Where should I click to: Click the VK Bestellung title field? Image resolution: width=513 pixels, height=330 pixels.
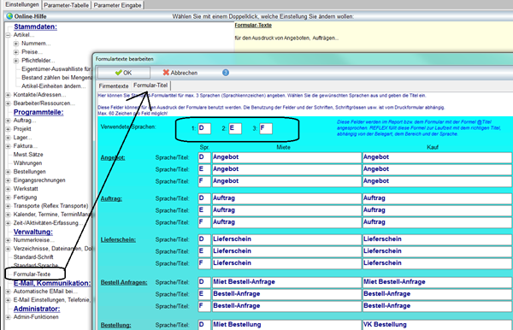pos(437,325)
